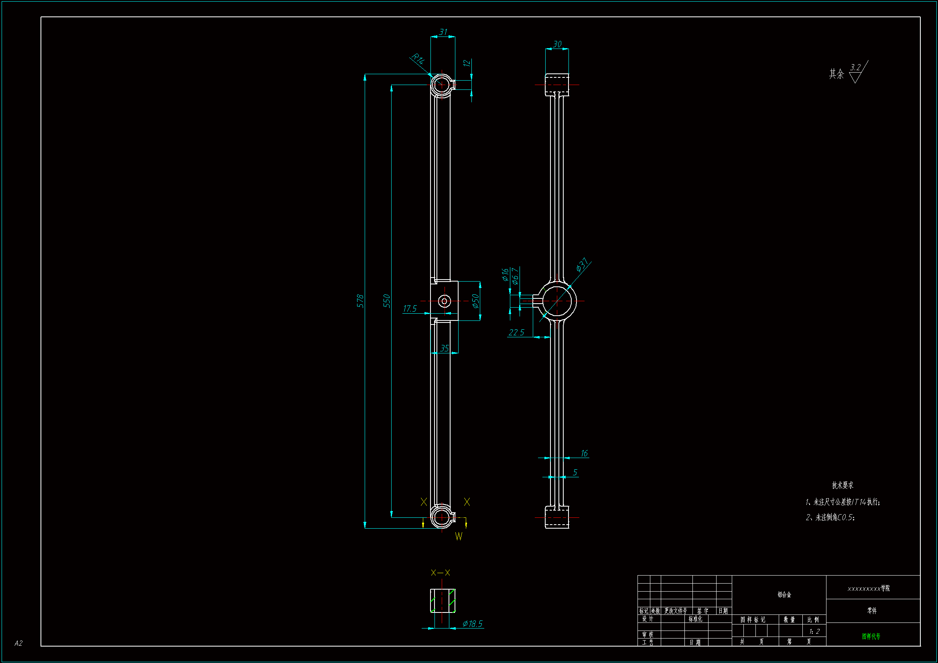Select the xxxxxxxxx学院 title cell
Image resolution: width=938 pixels, height=663 pixels.
point(869,588)
